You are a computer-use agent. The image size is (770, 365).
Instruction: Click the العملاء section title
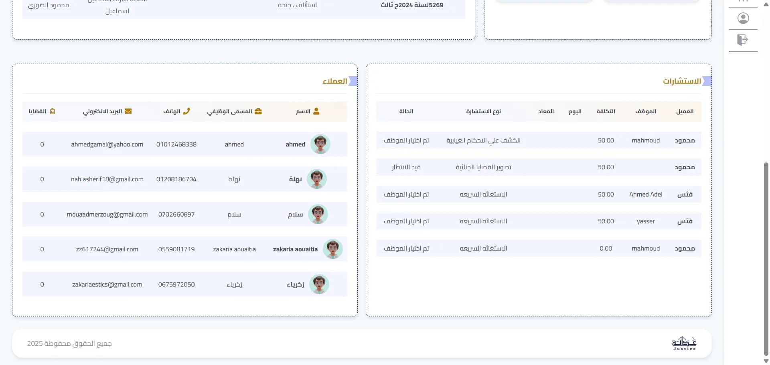[335, 81]
